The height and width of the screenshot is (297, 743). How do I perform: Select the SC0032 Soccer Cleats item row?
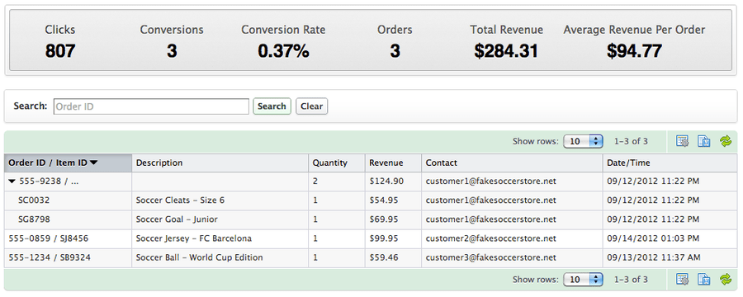click(x=371, y=200)
